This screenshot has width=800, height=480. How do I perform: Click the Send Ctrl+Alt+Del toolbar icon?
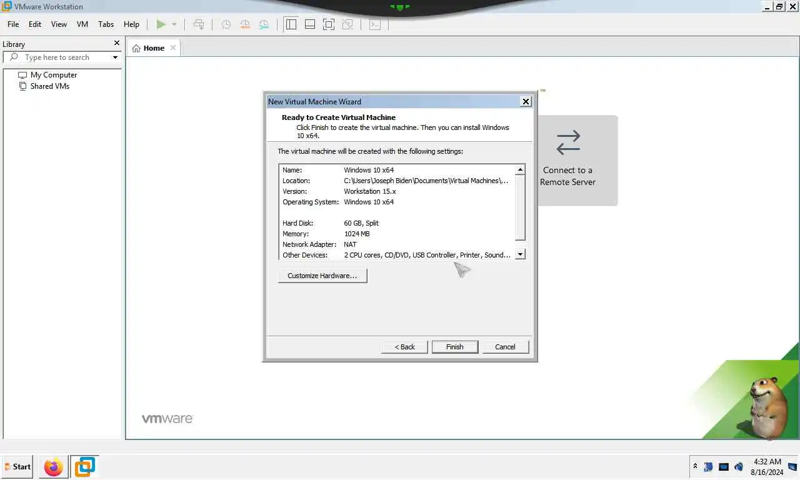click(x=199, y=24)
